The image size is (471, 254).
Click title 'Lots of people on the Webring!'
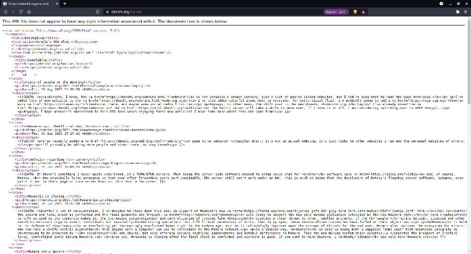[57, 82]
